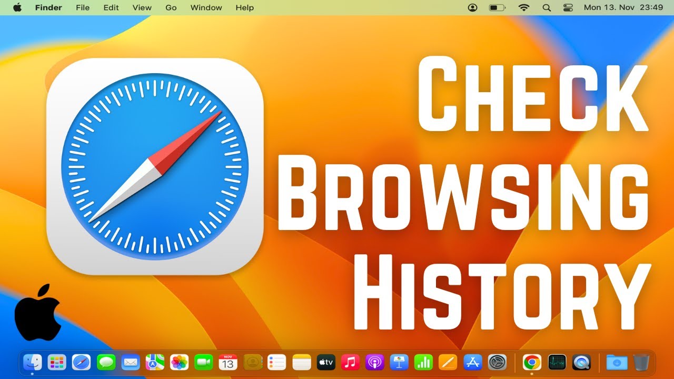
Task: Open System Settings gear in the Dock
Action: pos(497,362)
